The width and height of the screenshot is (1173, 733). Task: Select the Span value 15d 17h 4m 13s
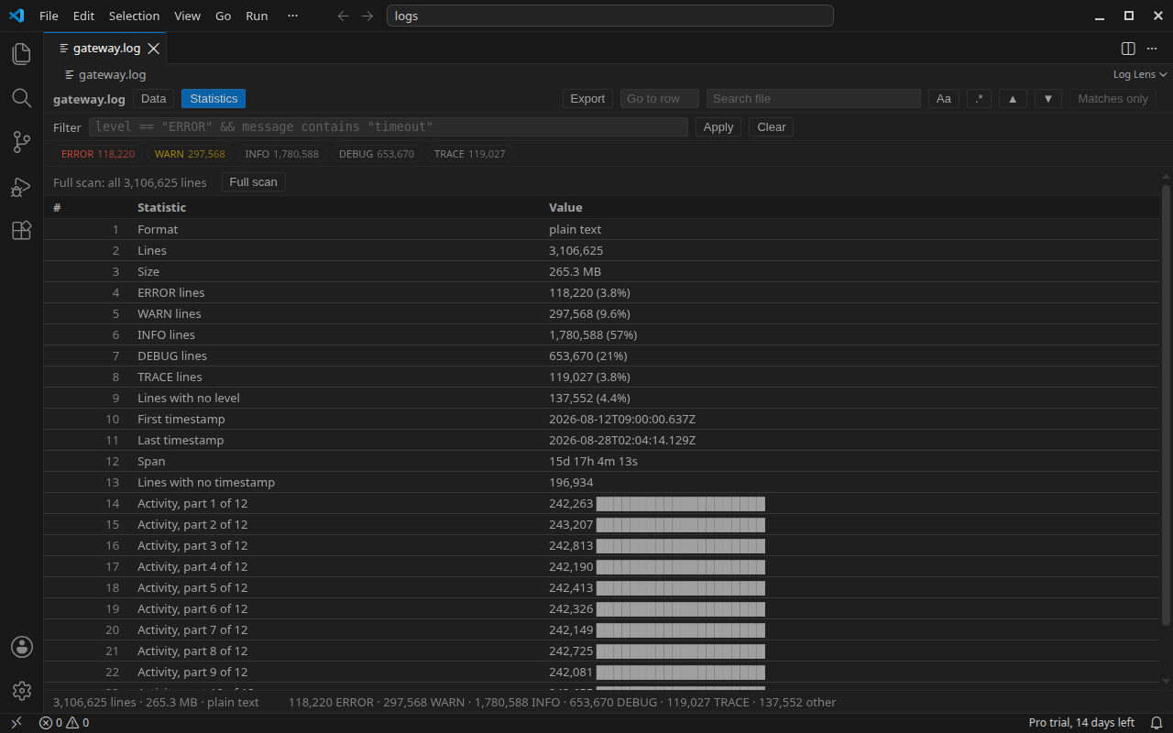coord(593,461)
